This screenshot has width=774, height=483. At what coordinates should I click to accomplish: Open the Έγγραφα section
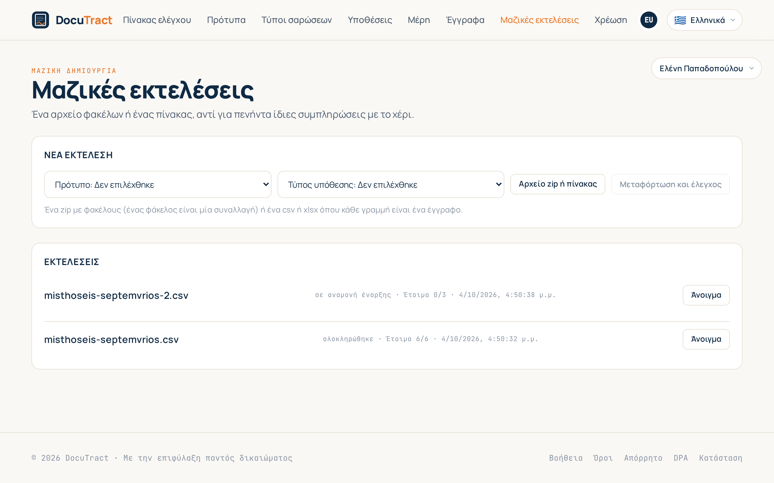tap(465, 20)
